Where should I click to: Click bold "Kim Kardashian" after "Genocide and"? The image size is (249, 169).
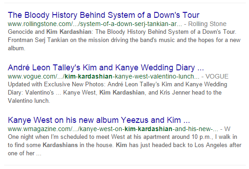tap(69, 32)
